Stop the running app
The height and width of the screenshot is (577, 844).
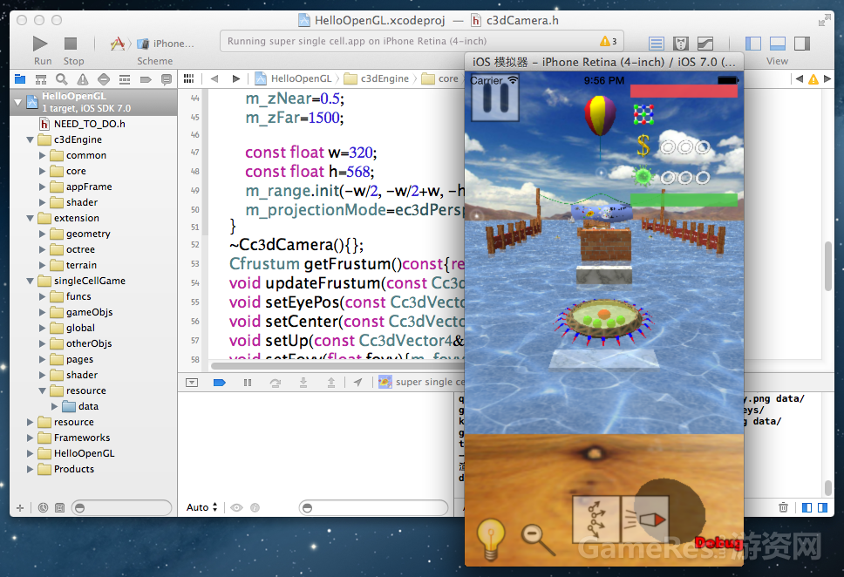71,44
